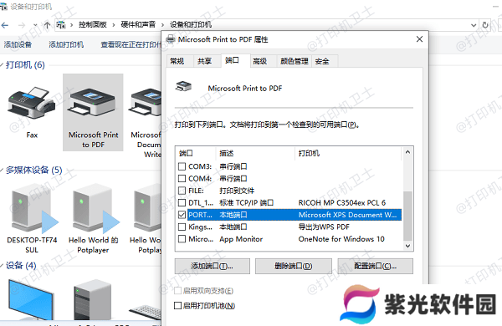The image size is (502, 326).
Task: Collapse the 设备 (4) group
Action: 2,265
